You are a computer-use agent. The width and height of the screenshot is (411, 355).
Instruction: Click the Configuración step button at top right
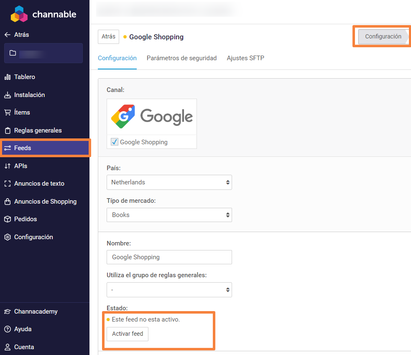pyautogui.click(x=383, y=36)
